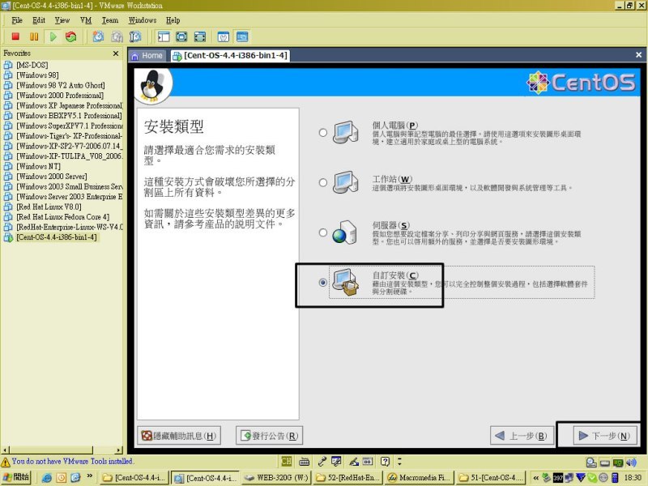This screenshot has width=648, height=486.
Task: Toggle the Favorites sidebar view icon
Action: tap(164, 36)
